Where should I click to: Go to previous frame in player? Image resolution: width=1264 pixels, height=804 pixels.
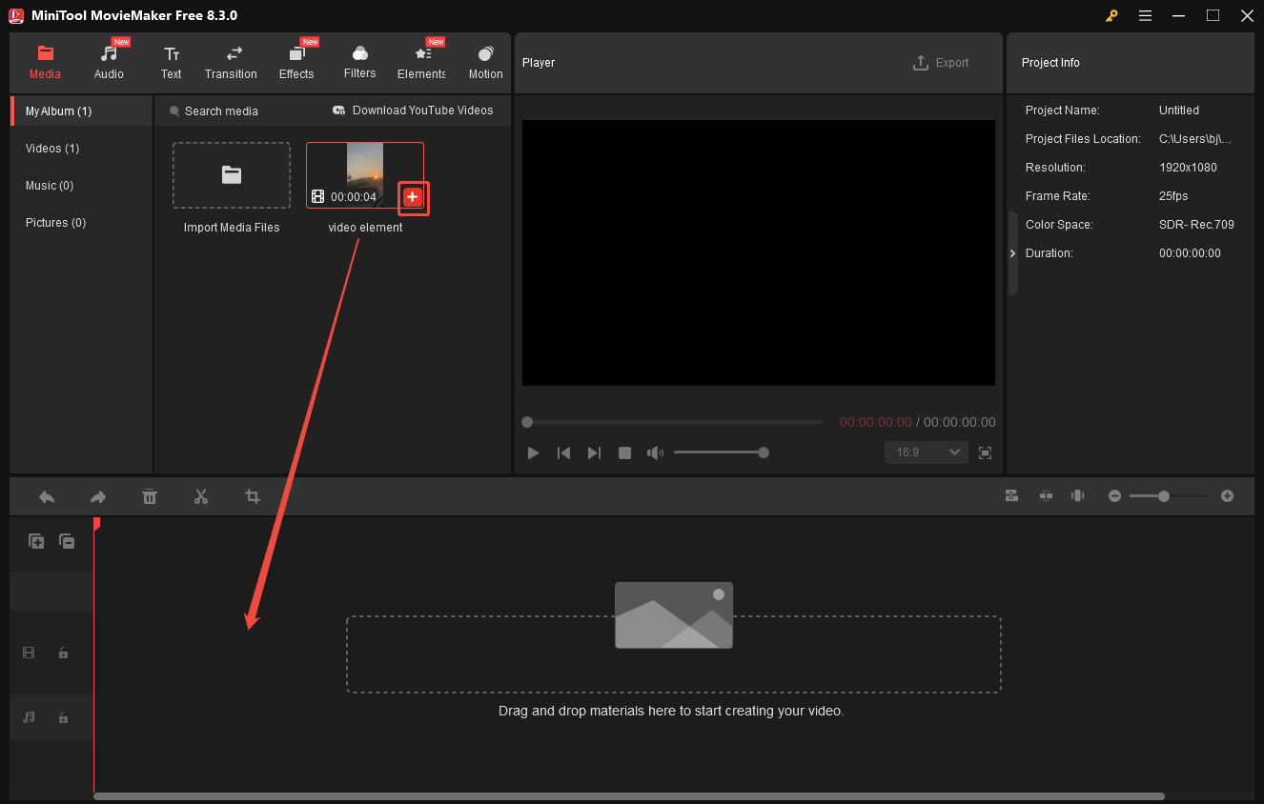coord(563,452)
